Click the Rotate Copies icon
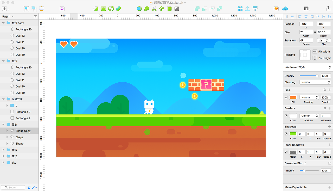The image size is (333, 191). [162, 9]
